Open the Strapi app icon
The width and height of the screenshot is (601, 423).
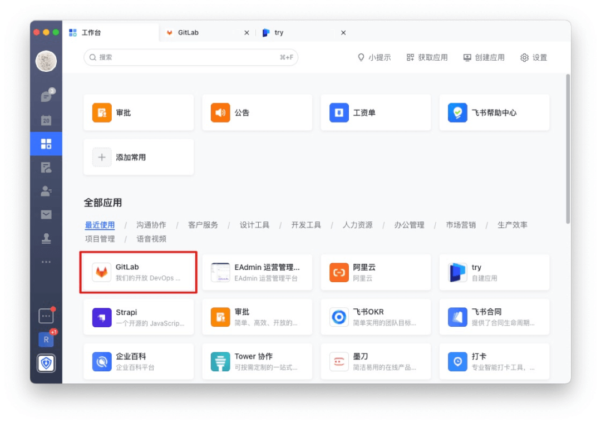coord(101,317)
